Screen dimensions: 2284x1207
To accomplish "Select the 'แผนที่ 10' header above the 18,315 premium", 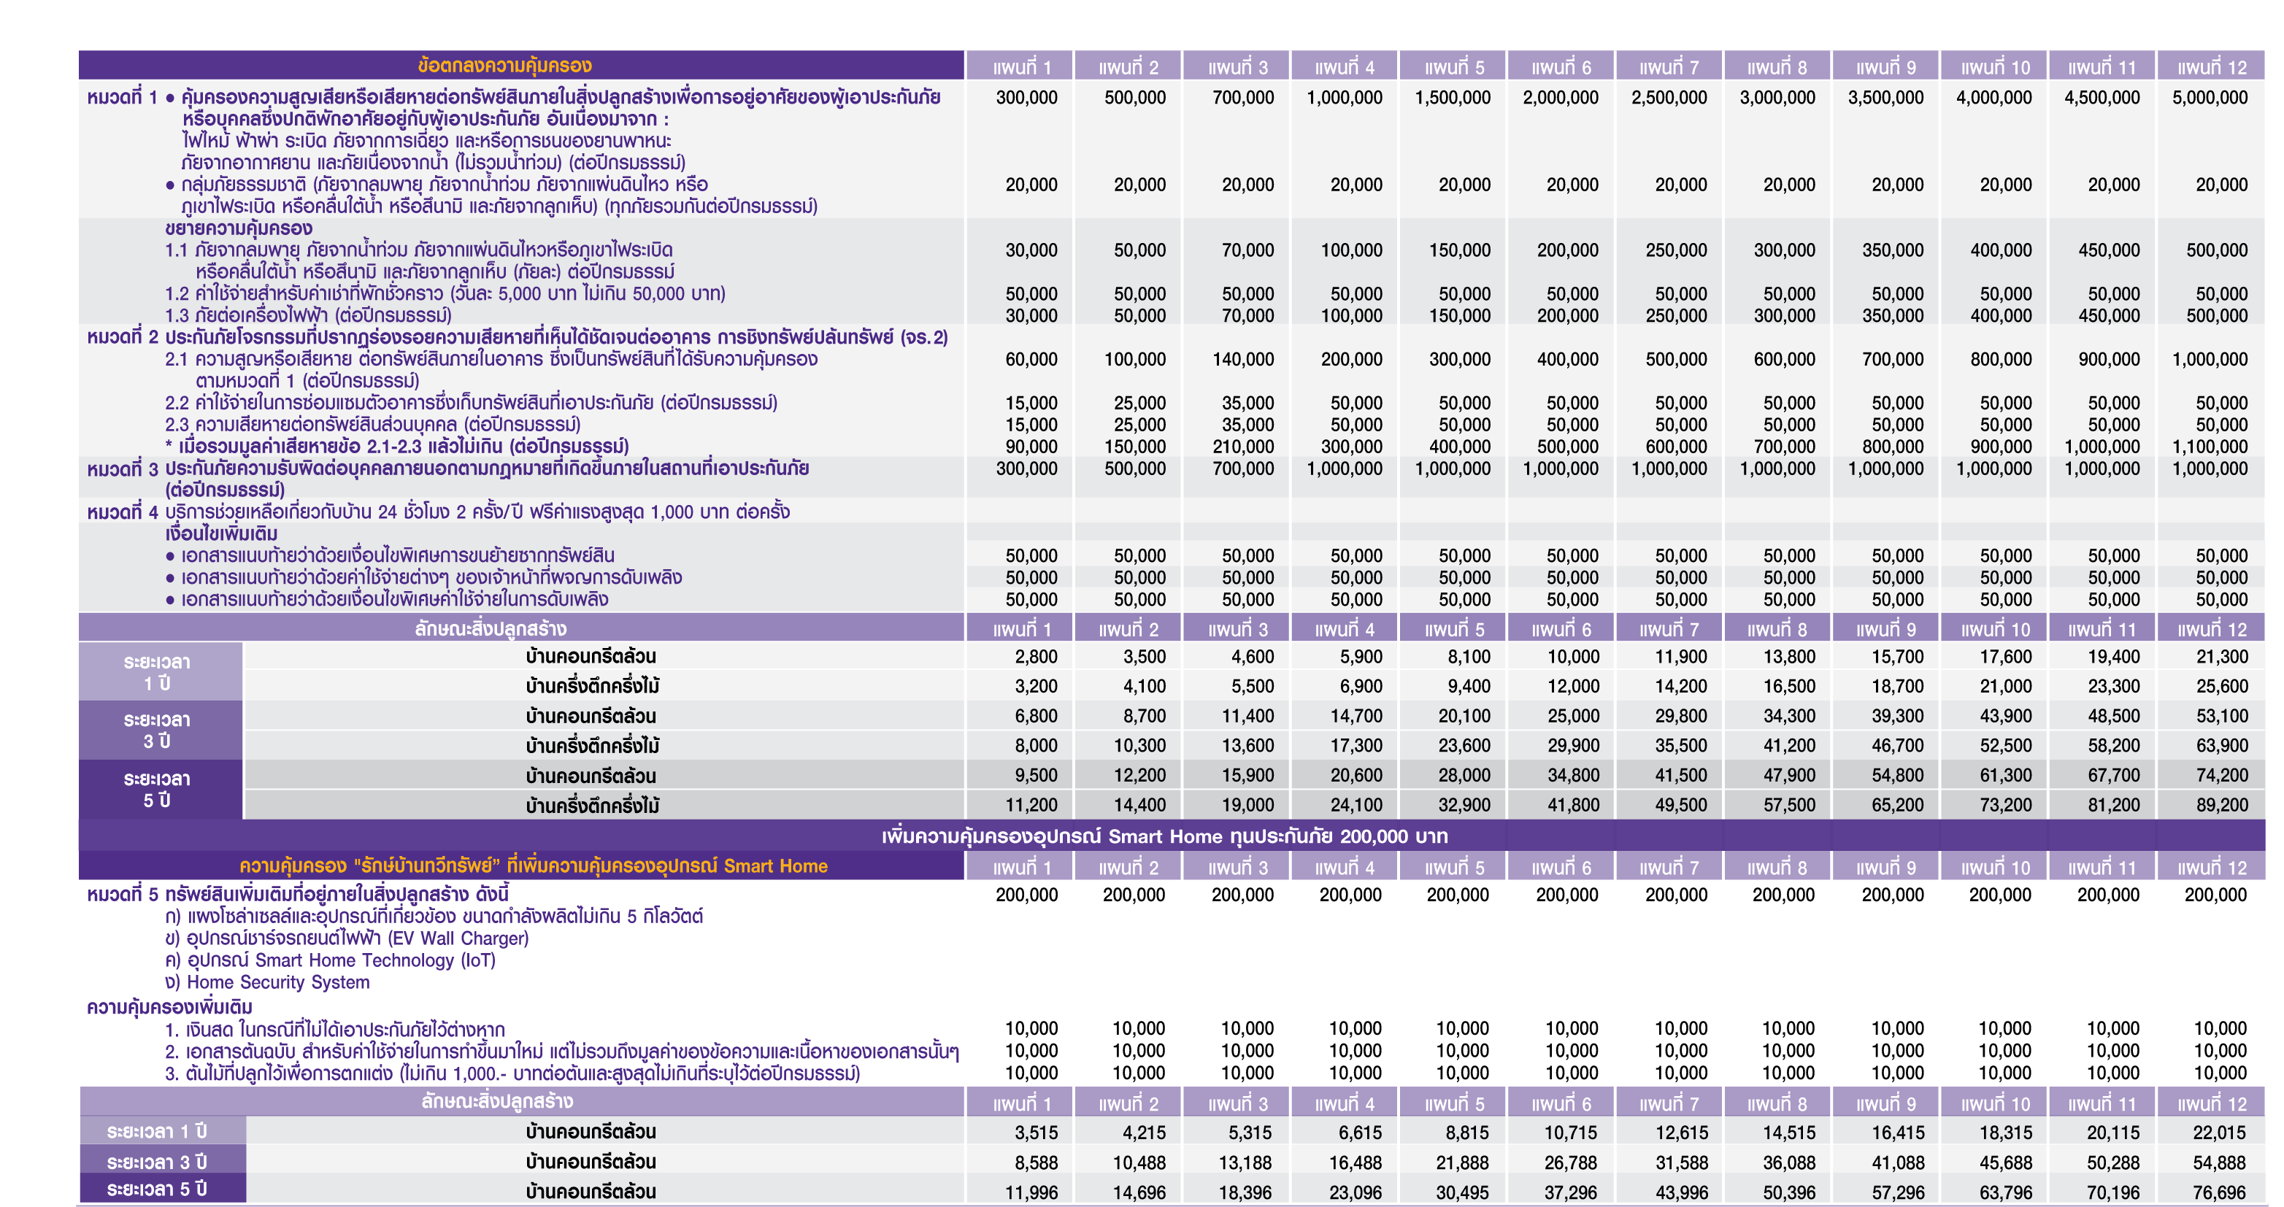I will 1995,1104.
